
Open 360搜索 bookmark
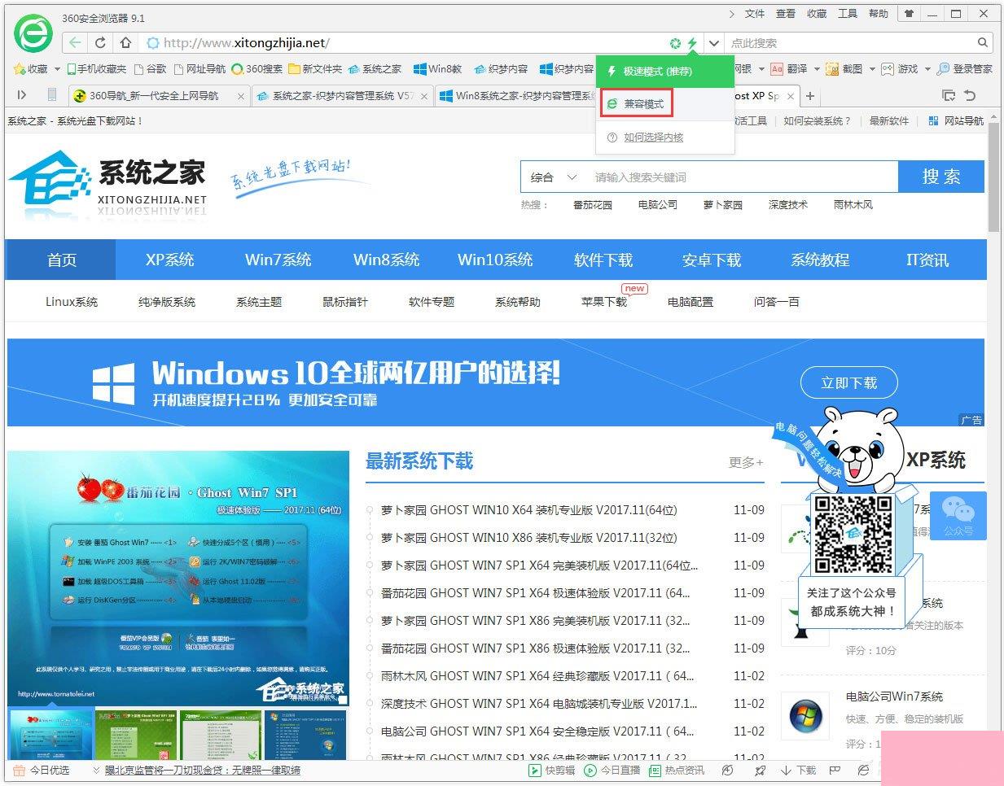(257, 69)
